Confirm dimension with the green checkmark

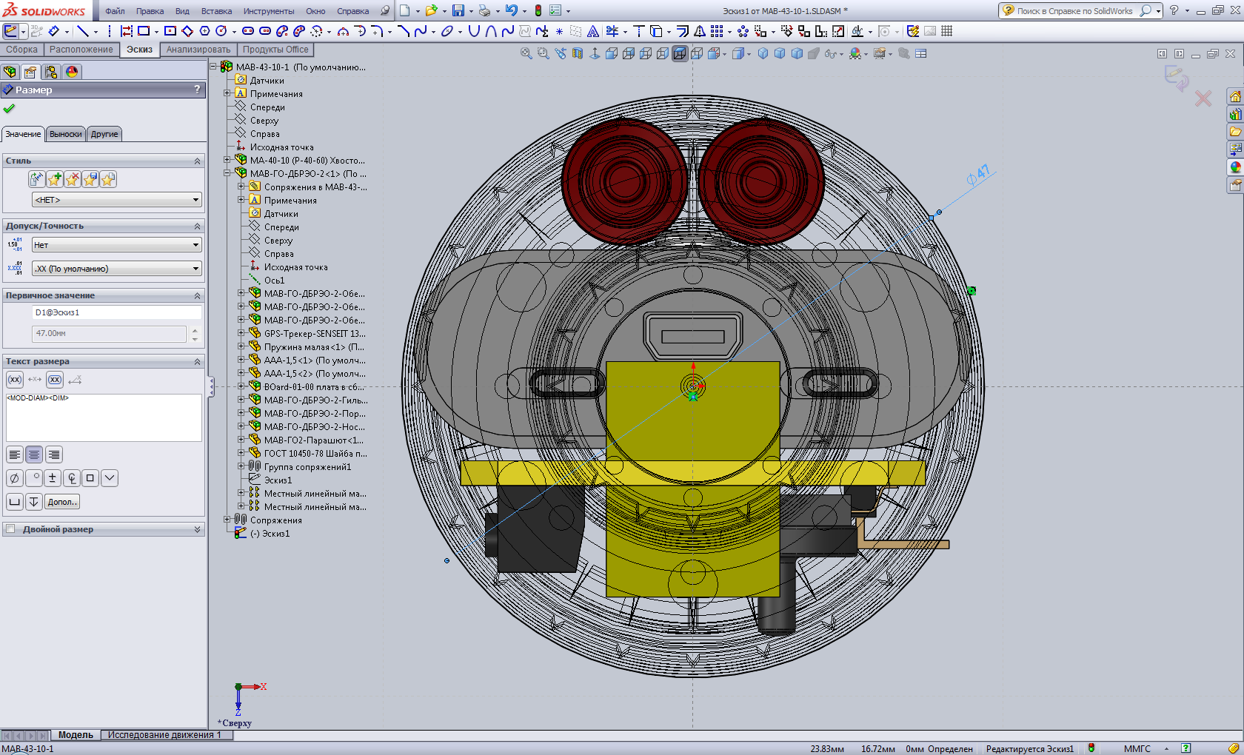point(9,109)
